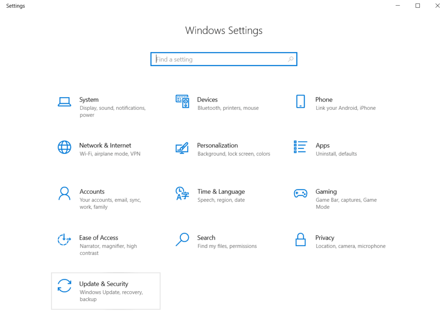Screen dimensions: 445x336
Task: Select the Search category heading
Action: point(206,237)
